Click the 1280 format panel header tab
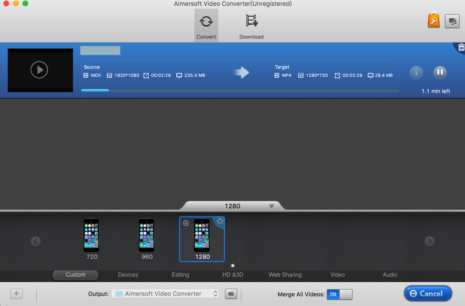 [232, 206]
